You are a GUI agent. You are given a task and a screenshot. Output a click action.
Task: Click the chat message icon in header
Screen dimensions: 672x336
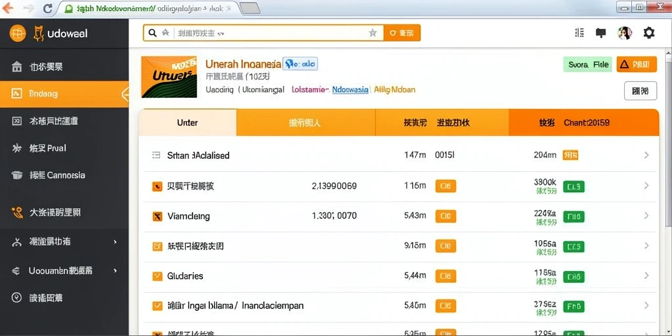tap(601, 33)
